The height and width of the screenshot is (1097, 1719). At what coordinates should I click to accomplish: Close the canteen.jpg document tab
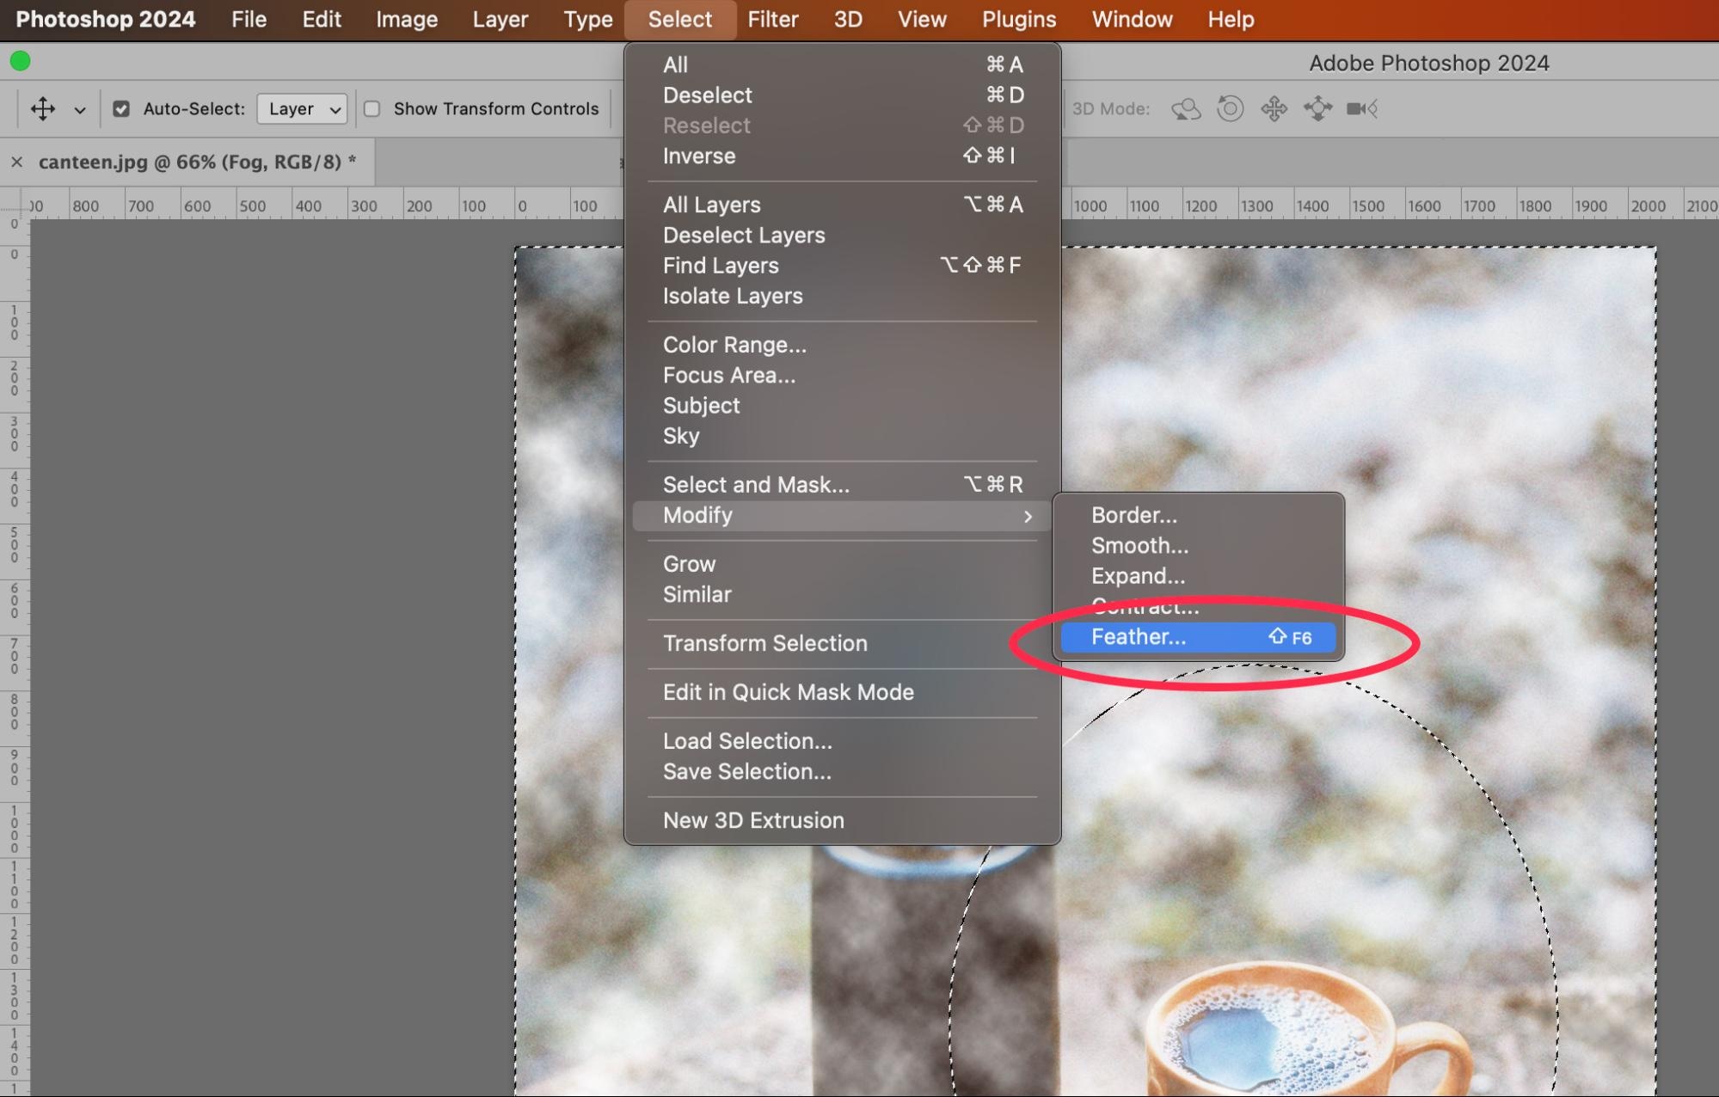click(x=16, y=162)
